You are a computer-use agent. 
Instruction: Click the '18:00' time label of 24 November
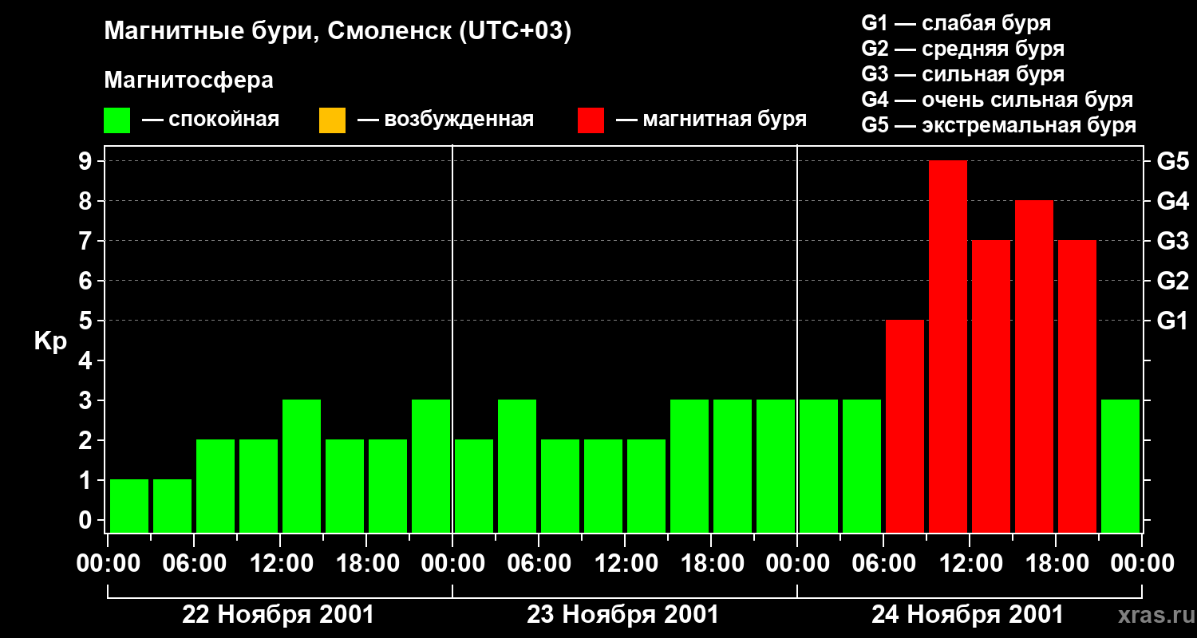pyautogui.click(x=1056, y=564)
